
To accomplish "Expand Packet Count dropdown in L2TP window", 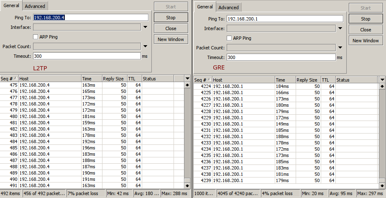I will pos(145,46).
